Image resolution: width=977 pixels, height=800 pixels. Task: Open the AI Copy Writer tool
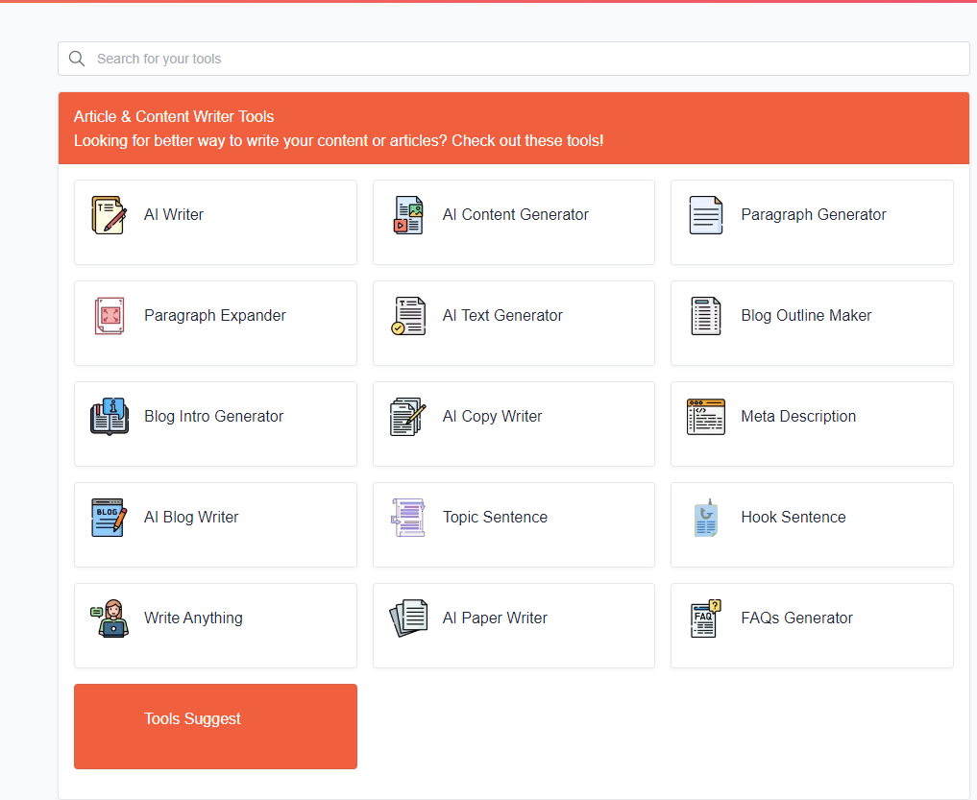click(x=492, y=417)
